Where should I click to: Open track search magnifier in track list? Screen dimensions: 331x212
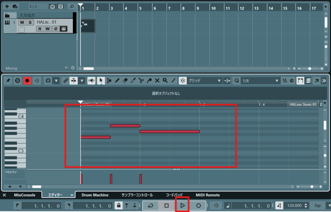(x=72, y=6)
